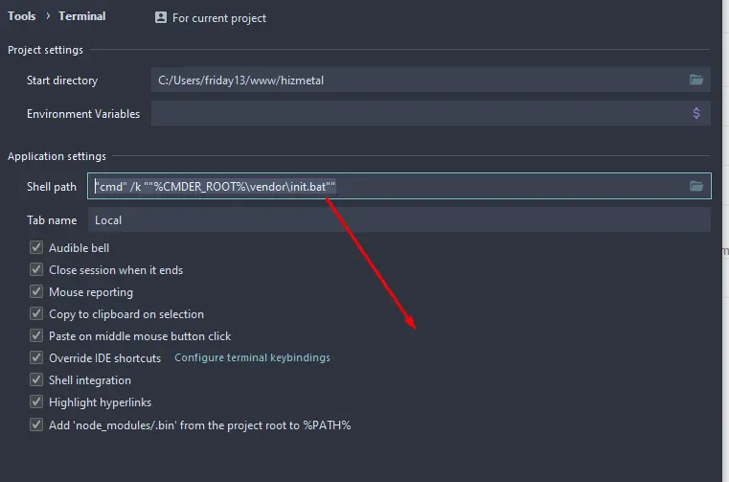Click the Shell path label
Viewport: 729px width, 482px height.
pos(52,187)
